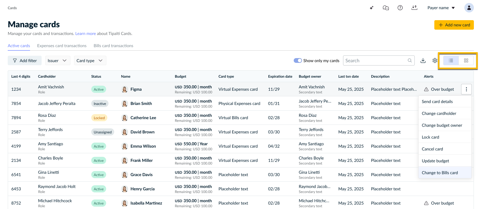Viewport: 481px width, 209px height.
Task: Click Inactive status badge for card 7854
Action: (100, 103)
